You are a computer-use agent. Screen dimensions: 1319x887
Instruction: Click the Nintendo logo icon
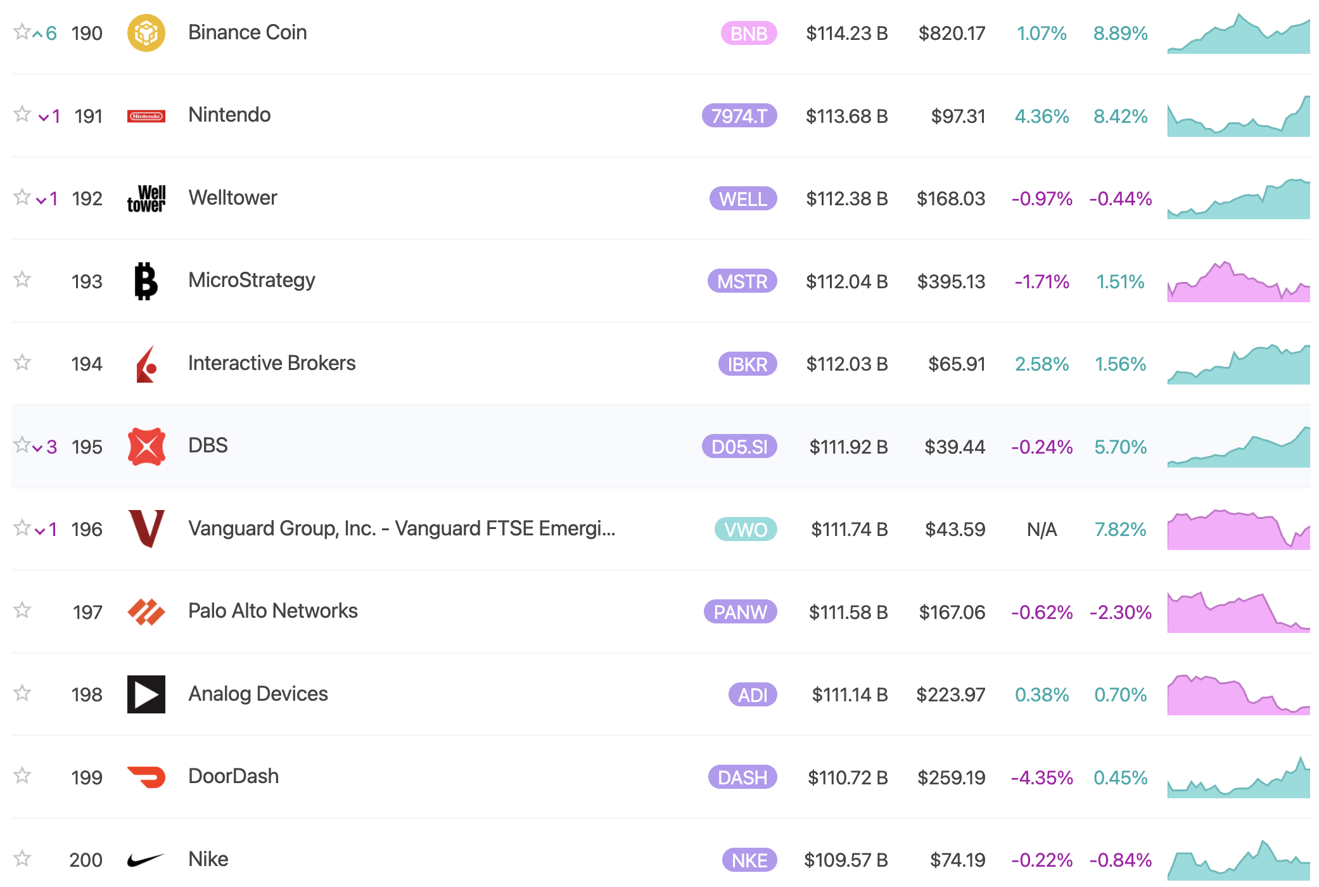tap(146, 116)
